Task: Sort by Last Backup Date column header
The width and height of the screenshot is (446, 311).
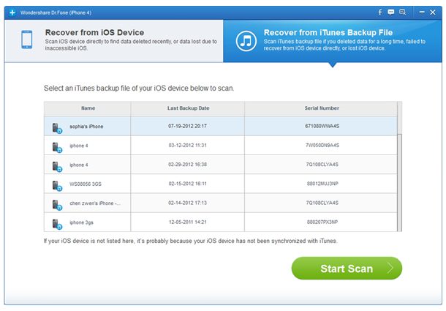Action: 188,108
